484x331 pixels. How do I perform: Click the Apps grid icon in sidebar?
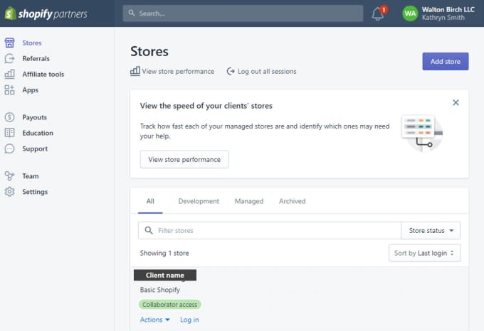(x=9, y=90)
